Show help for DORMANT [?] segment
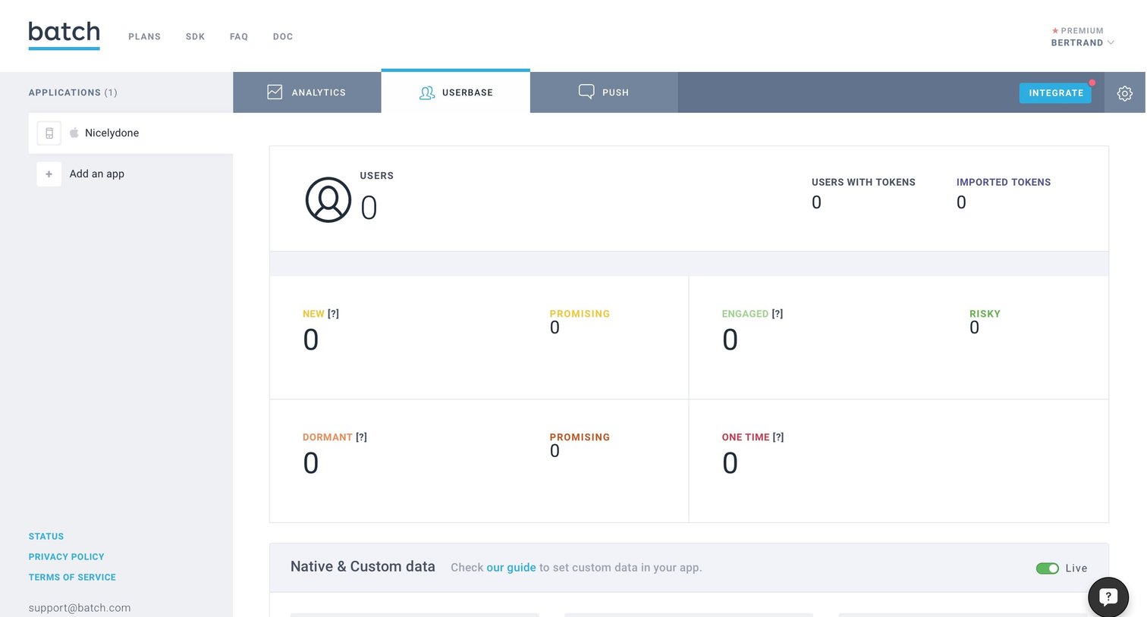 (x=362, y=437)
